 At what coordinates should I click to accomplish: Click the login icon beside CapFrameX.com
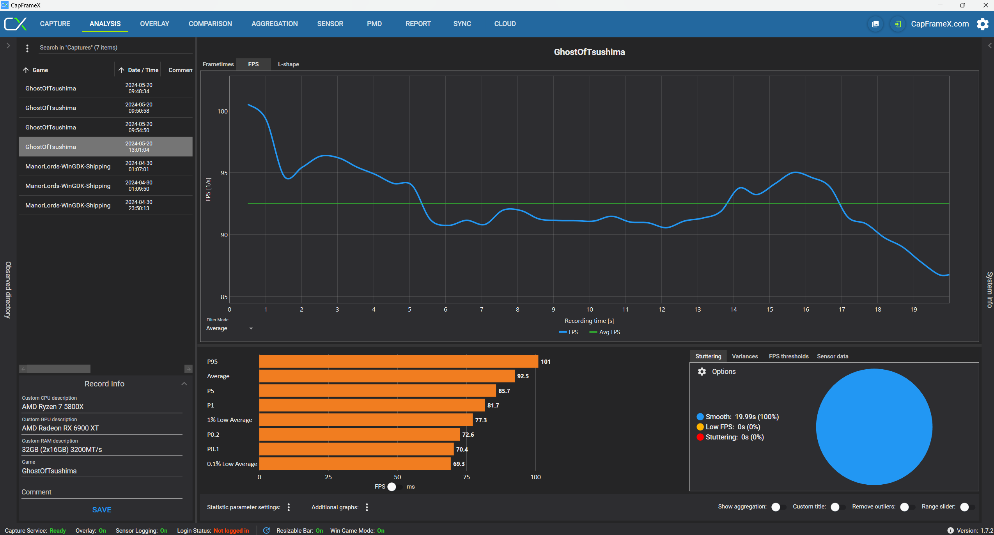coord(898,24)
